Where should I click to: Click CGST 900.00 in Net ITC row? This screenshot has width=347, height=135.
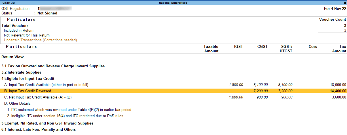pyautogui.click(x=262, y=97)
